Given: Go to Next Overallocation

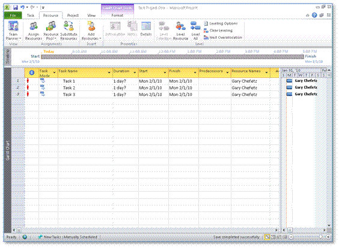Looking at the screenshot, I should (222, 38).
